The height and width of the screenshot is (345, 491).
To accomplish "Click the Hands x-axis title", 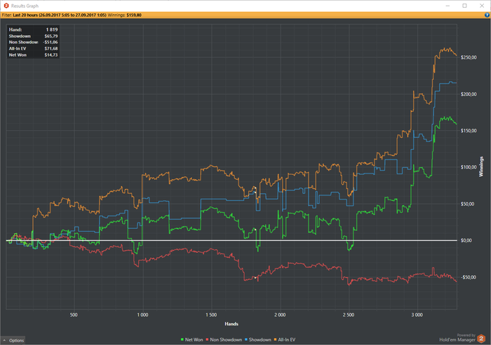I will 231,324.
